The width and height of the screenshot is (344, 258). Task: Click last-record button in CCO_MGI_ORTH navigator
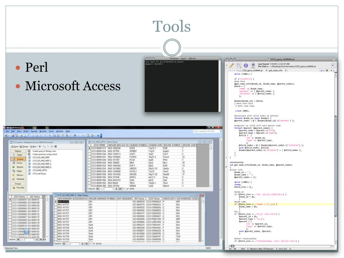point(120,189)
